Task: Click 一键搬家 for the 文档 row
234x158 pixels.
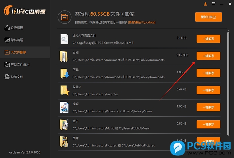Action: click(208, 56)
